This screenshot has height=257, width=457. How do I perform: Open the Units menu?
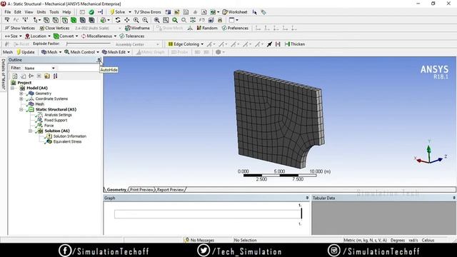point(41,12)
